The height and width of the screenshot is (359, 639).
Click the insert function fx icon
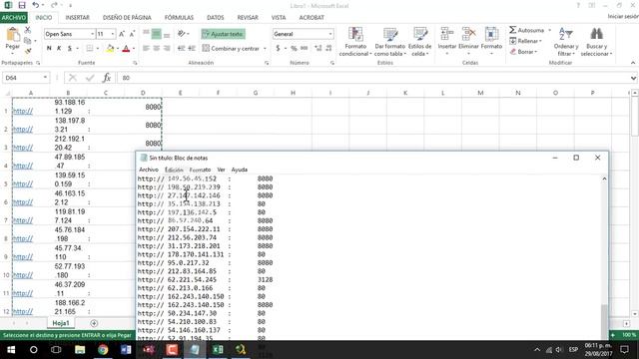coord(107,78)
